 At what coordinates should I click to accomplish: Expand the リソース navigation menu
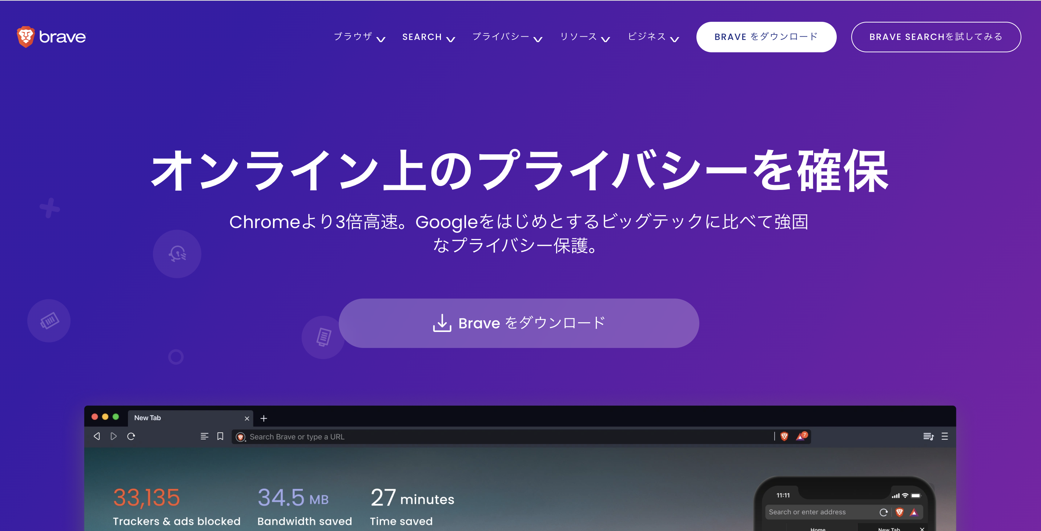[584, 37]
